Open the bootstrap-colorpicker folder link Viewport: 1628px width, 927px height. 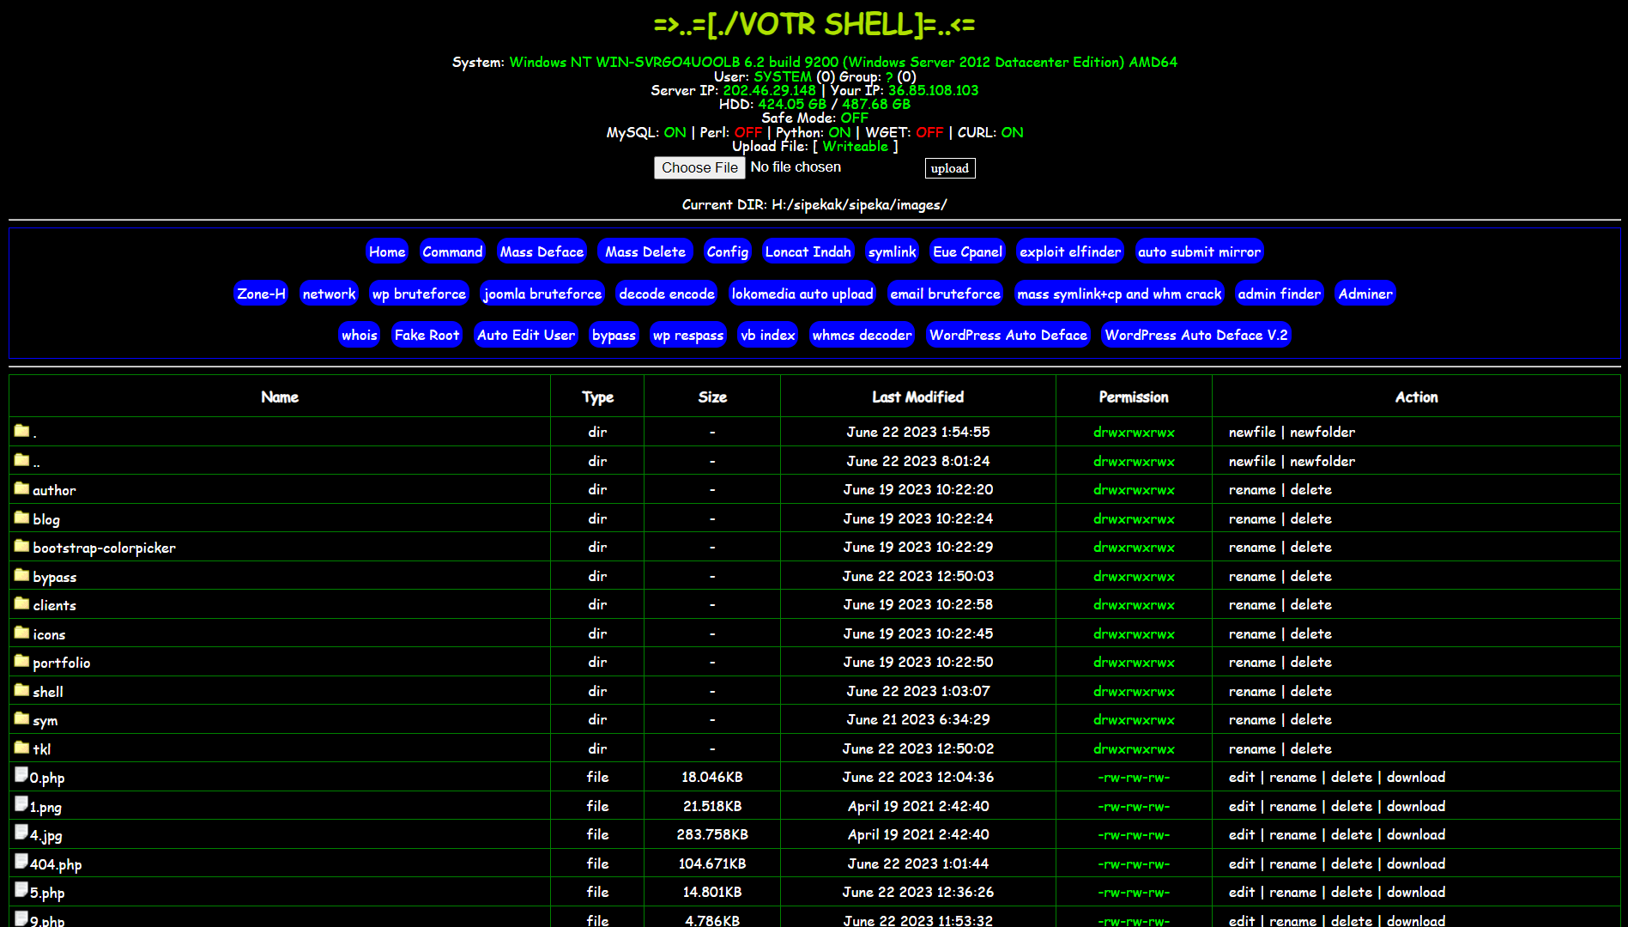pos(104,548)
